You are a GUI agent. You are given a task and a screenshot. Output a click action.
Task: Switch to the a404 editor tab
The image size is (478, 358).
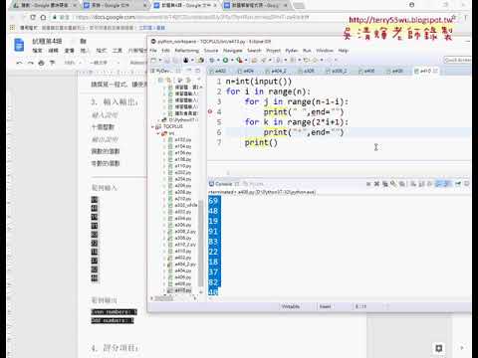(246, 71)
